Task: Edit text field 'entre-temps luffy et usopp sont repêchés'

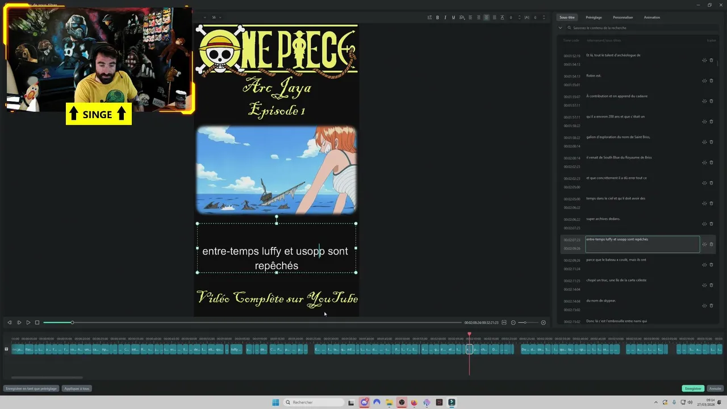Action: 642,244
